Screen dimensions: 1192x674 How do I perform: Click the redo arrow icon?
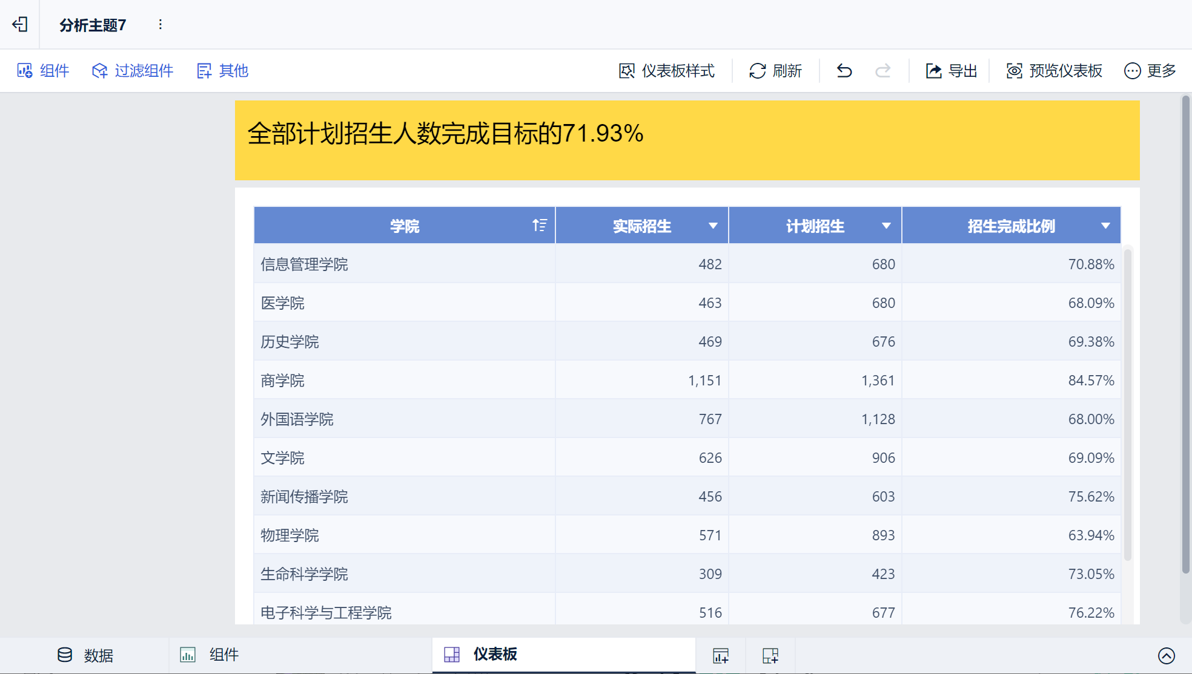pos(883,71)
